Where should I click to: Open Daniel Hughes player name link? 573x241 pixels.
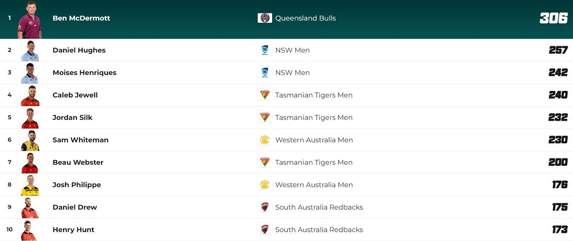click(79, 50)
